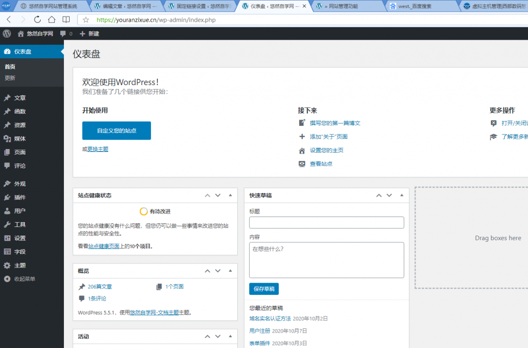Open site home 悠然自学网 in admin bar

pos(36,34)
